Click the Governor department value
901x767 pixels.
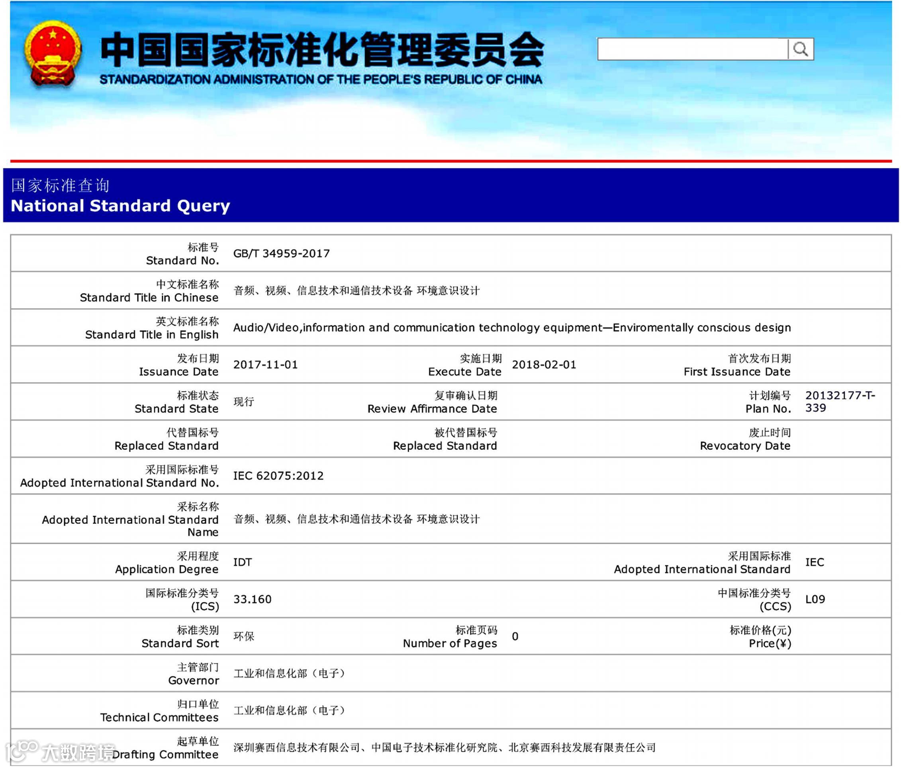289,673
